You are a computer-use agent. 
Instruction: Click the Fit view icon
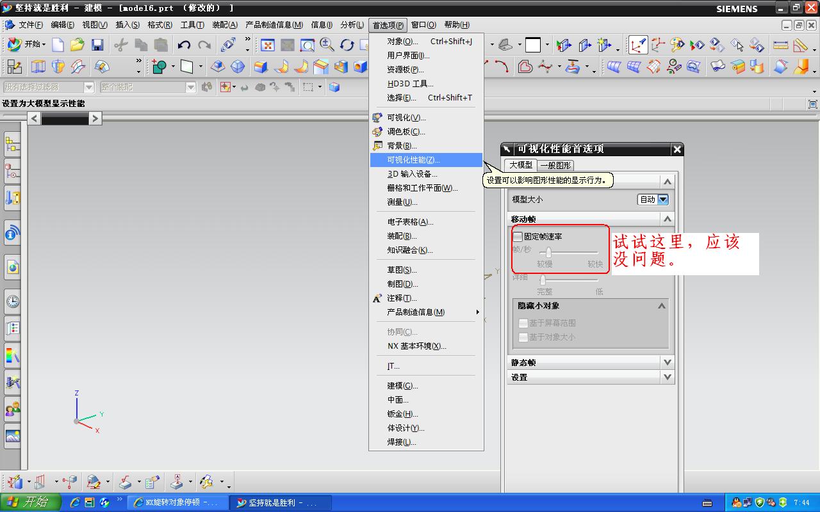(268, 45)
